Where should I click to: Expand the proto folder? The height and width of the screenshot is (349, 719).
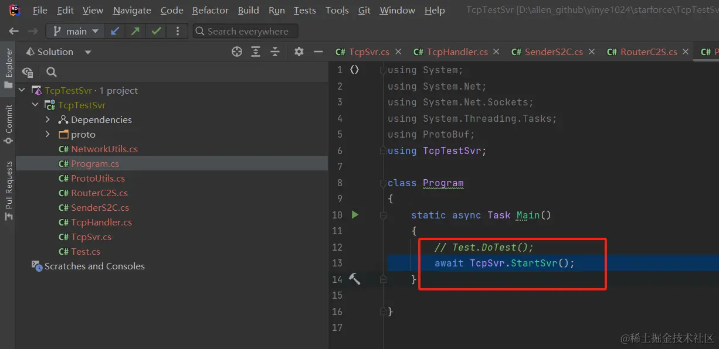[x=48, y=134]
